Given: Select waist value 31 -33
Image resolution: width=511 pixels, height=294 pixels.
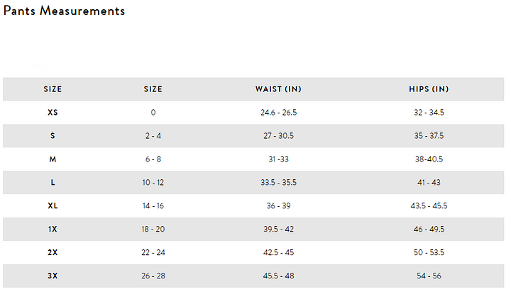Looking at the screenshot, I should [x=279, y=159].
